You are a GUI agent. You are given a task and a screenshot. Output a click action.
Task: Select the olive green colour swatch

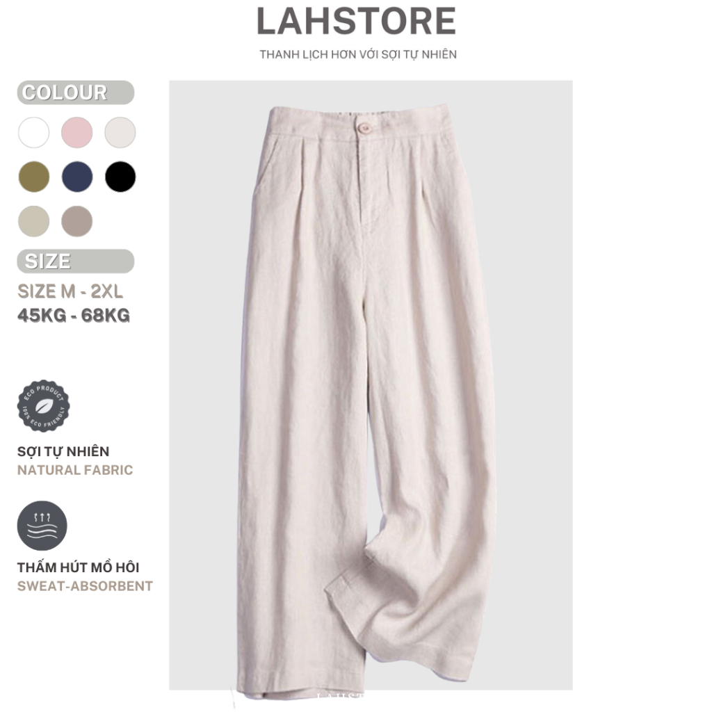[x=33, y=177]
